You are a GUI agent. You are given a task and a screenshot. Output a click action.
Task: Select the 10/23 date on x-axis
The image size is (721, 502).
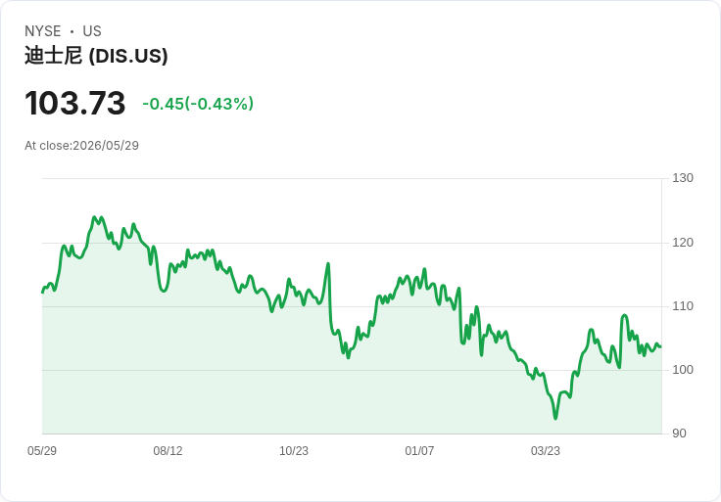294,450
